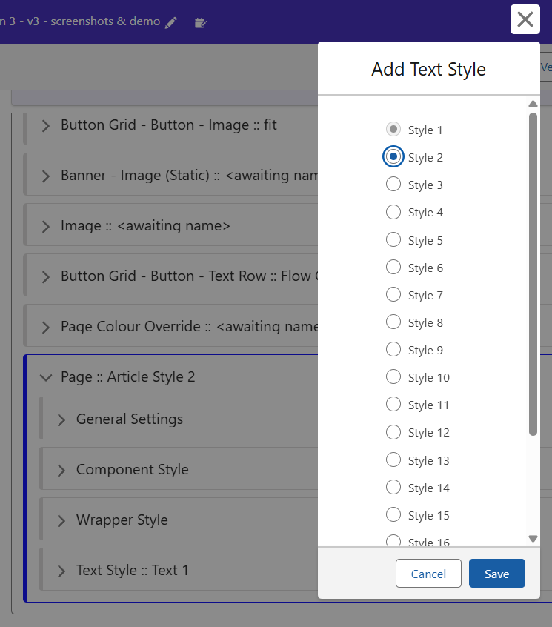Image resolution: width=552 pixels, height=627 pixels.
Task: Click the style list scrollbar thumb
Action: click(x=533, y=274)
